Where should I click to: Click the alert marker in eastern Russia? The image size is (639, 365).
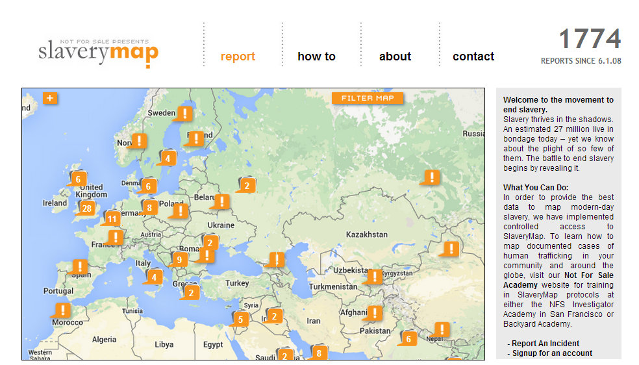[x=432, y=177]
